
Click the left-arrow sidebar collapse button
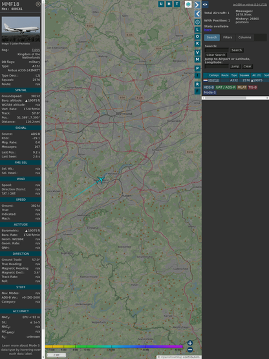pos(197,14)
